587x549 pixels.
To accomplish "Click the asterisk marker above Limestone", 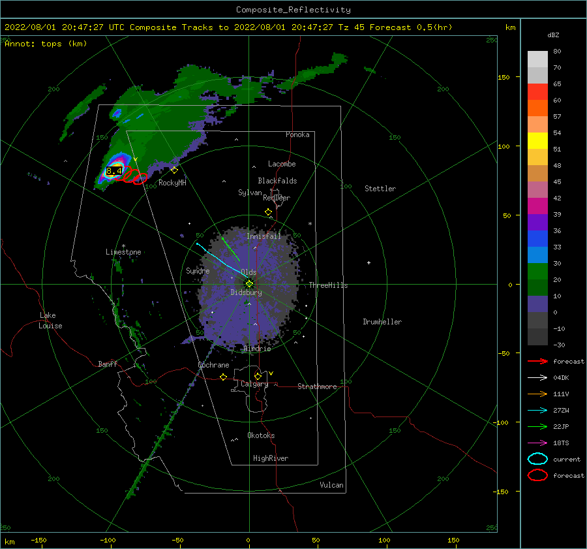I will (123, 246).
